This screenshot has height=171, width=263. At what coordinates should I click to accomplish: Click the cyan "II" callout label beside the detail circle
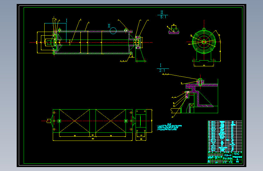(x=109, y=26)
